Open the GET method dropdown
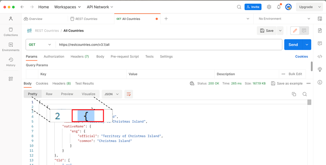Viewport: 326px width, 165px height. tap(40, 44)
